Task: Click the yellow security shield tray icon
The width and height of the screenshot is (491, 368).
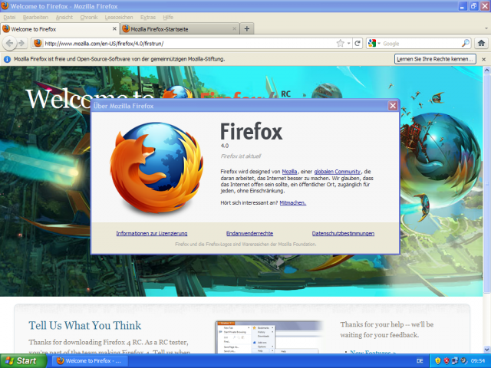Action: (x=437, y=361)
